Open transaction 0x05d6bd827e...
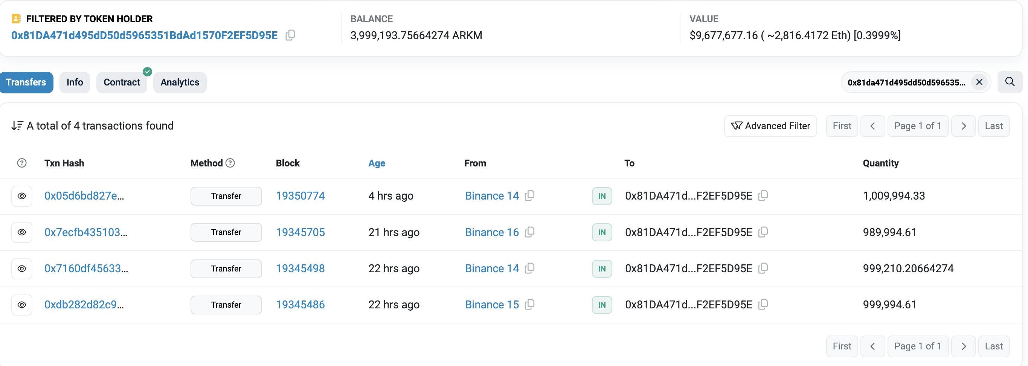 coord(84,196)
